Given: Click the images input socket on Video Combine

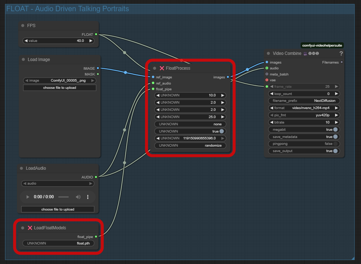Looking at the screenshot, I should tap(267, 62).
